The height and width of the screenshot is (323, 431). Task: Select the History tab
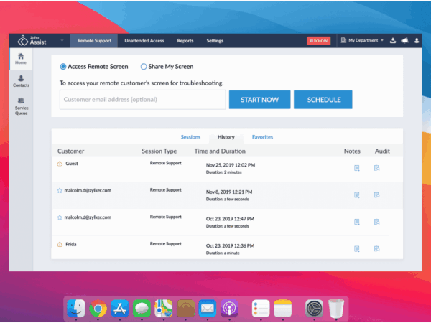[x=226, y=137]
